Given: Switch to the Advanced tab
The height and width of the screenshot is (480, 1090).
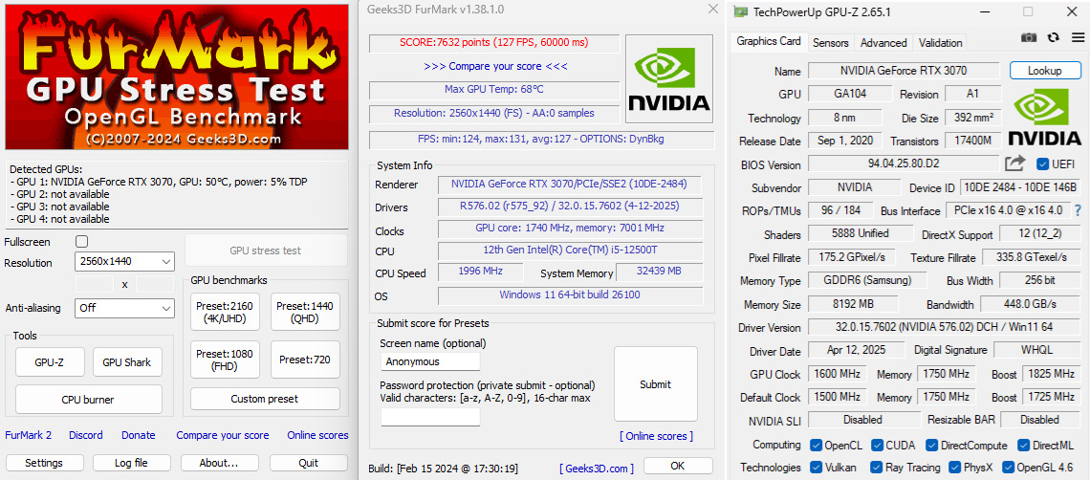Looking at the screenshot, I should click(883, 42).
